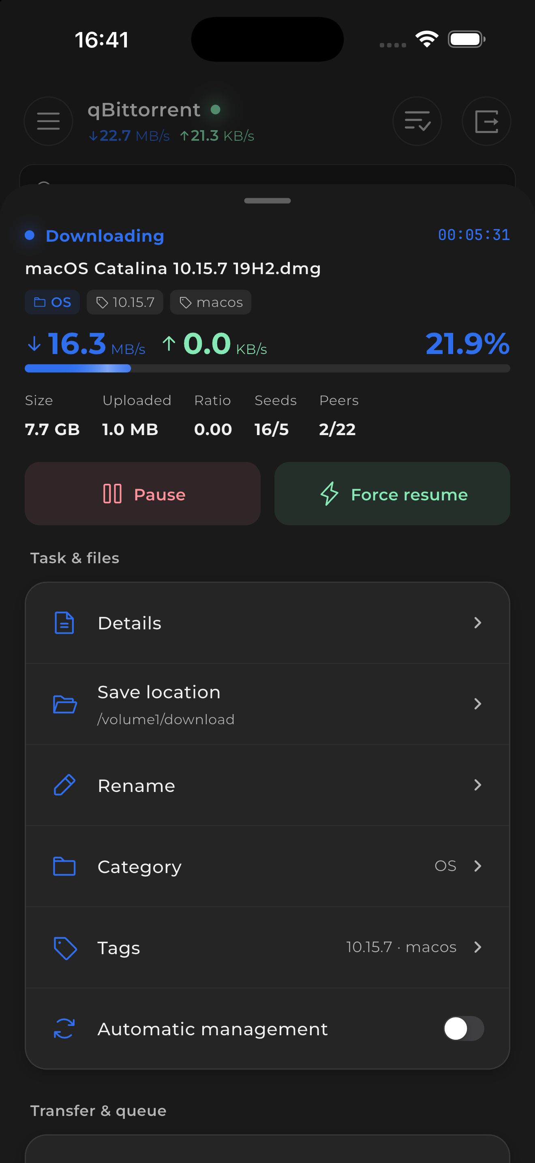Click the Save location open-folder icon
Viewport: 535px width, 1163px height.
tap(64, 704)
